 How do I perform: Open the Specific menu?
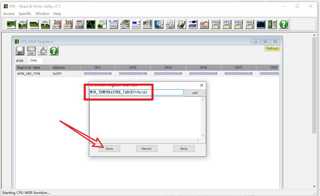[25, 13]
